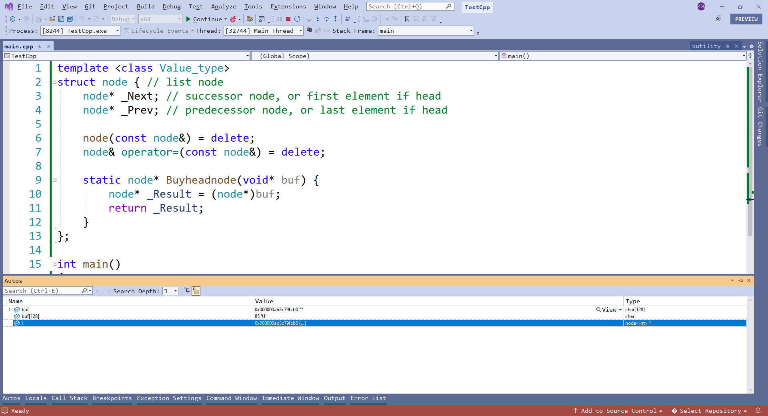Click the pin icon in Autos toolbar
768x416 pixels.
187,291
